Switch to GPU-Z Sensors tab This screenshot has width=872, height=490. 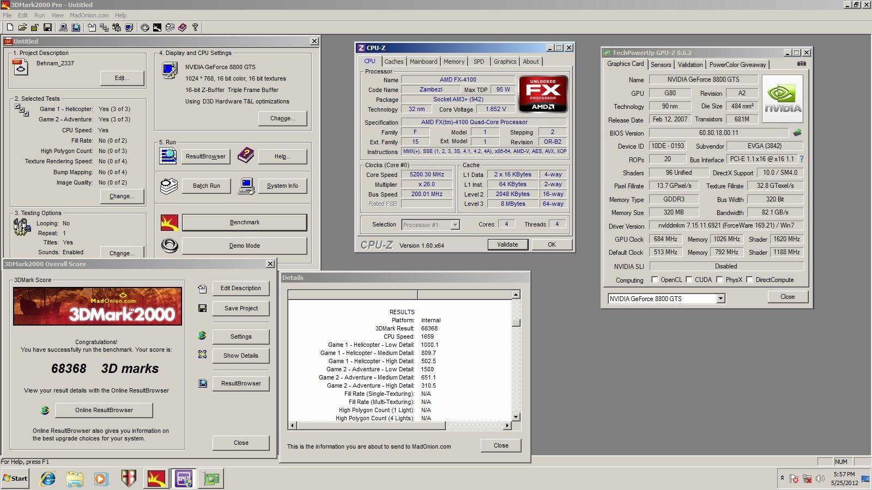[661, 64]
